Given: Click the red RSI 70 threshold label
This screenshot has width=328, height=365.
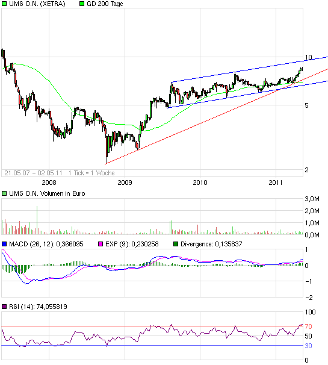Looking at the screenshot, I should coord(309,326).
